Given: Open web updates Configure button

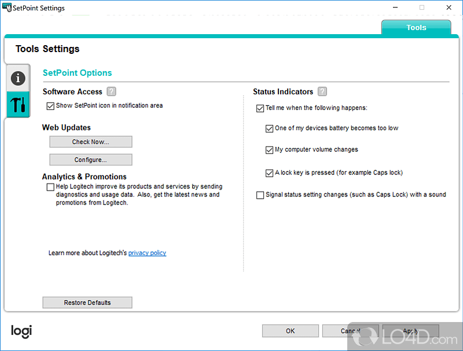Looking at the screenshot, I should point(91,160).
